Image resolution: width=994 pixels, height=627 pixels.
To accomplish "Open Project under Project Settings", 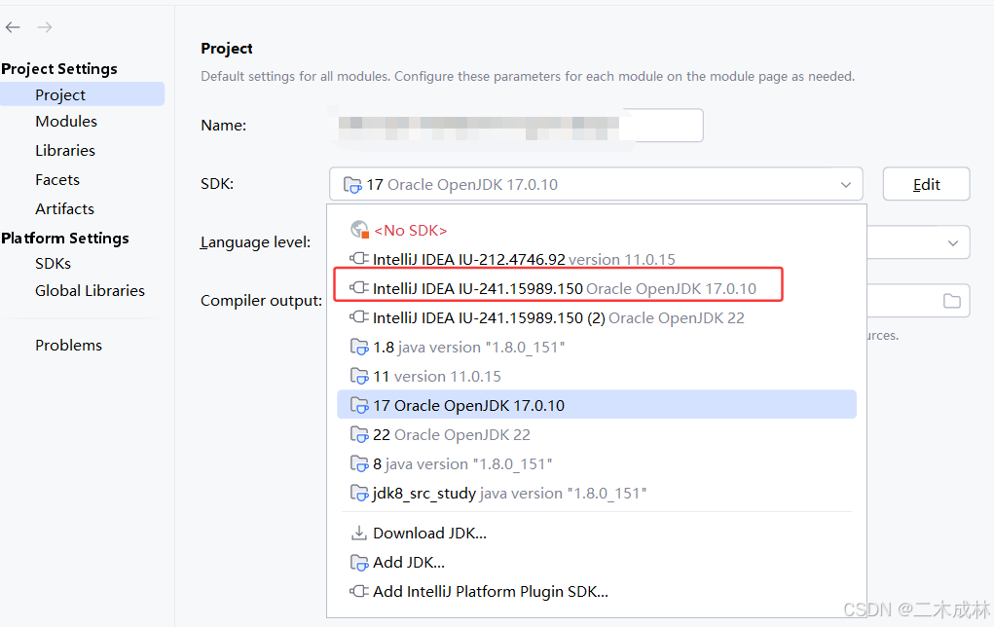I will [83, 94].
